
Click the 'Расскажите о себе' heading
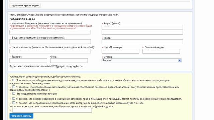click(x=22, y=19)
